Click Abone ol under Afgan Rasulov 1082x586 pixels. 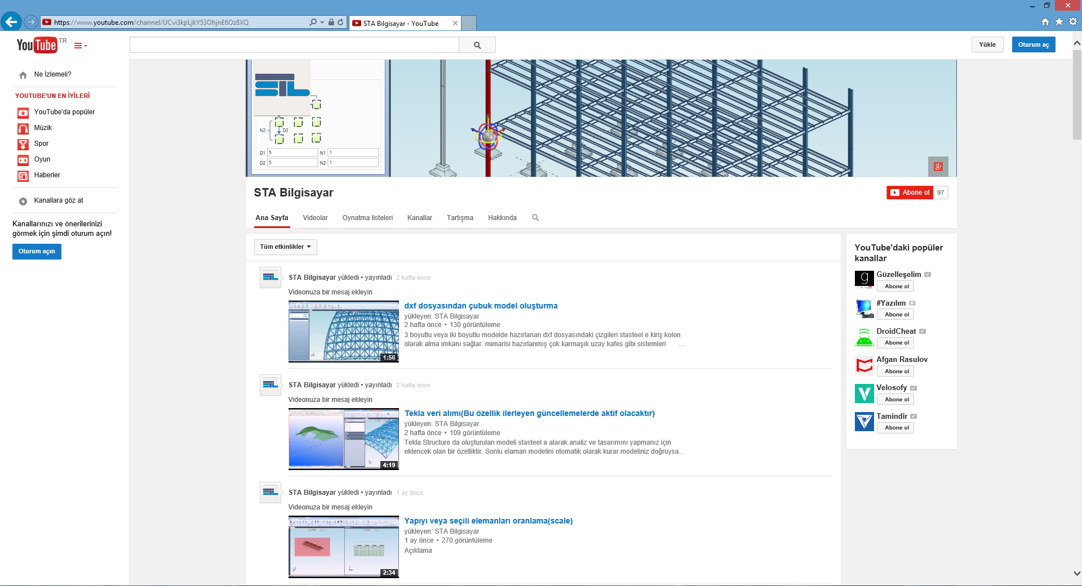point(895,372)
